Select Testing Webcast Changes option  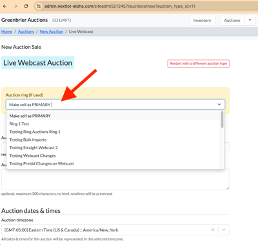tap(114, 156)
